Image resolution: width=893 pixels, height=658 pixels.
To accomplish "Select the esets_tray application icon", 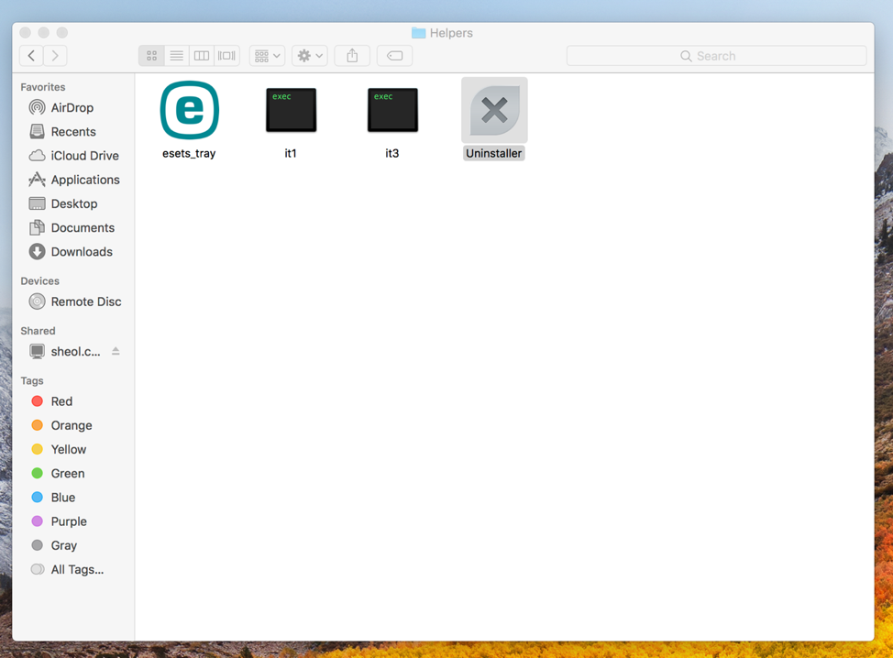I will click(x=190, y=111).
